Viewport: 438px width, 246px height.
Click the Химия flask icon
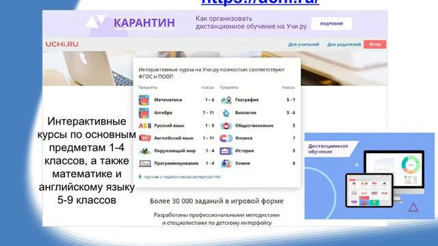pyautogui.click(x=226, y=163)
